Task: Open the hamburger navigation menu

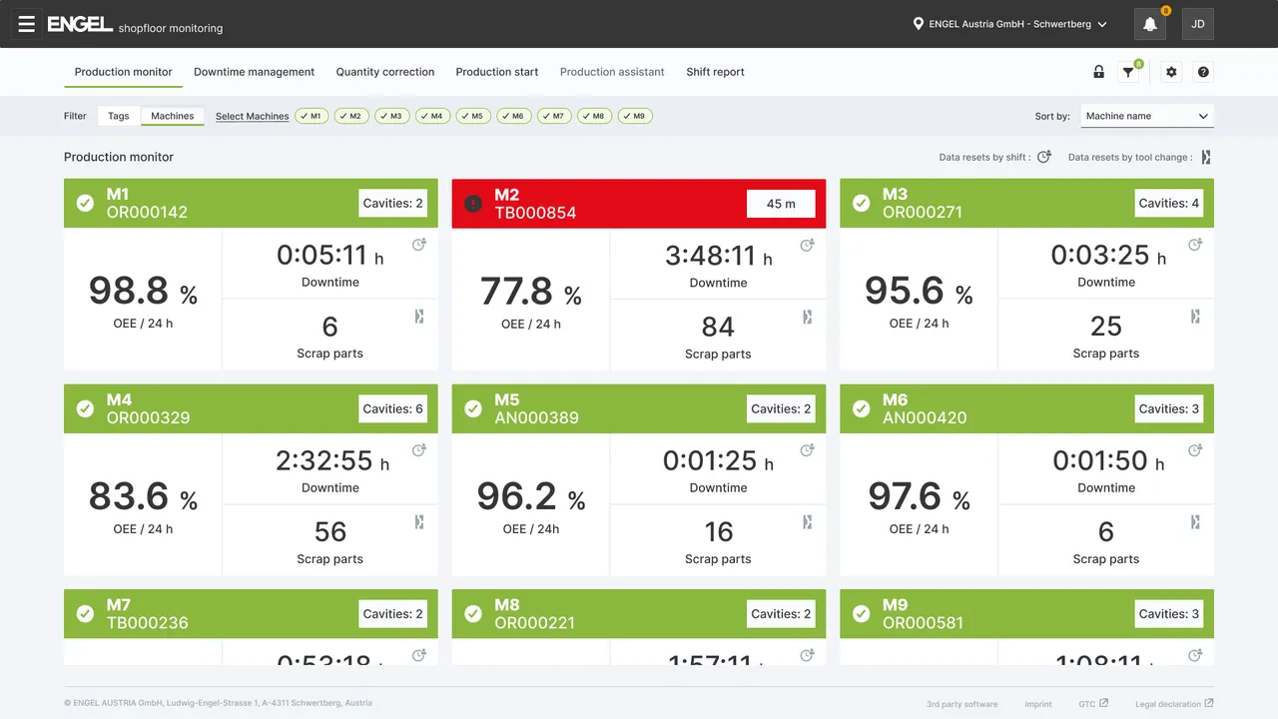Action: coord(27,24)
